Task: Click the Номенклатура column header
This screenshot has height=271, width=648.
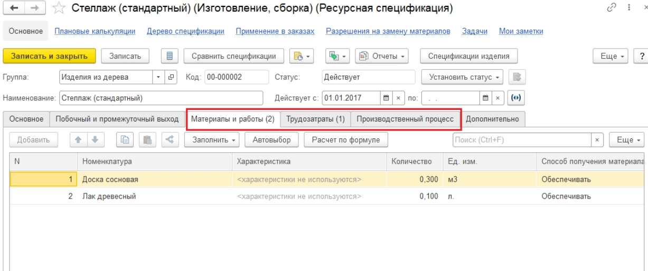Action: [x=155, y=161]
